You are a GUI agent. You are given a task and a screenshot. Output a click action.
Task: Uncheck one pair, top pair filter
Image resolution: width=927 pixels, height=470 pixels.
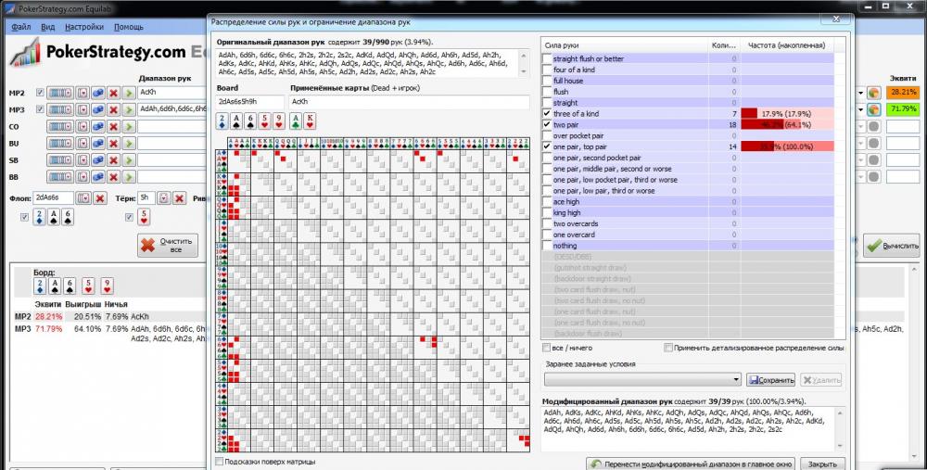point(547,146)
